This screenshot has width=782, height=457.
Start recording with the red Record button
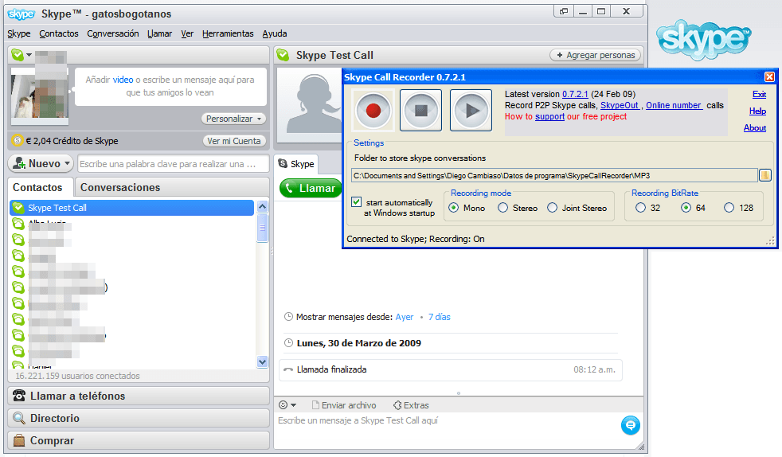[x=373, y=110]
